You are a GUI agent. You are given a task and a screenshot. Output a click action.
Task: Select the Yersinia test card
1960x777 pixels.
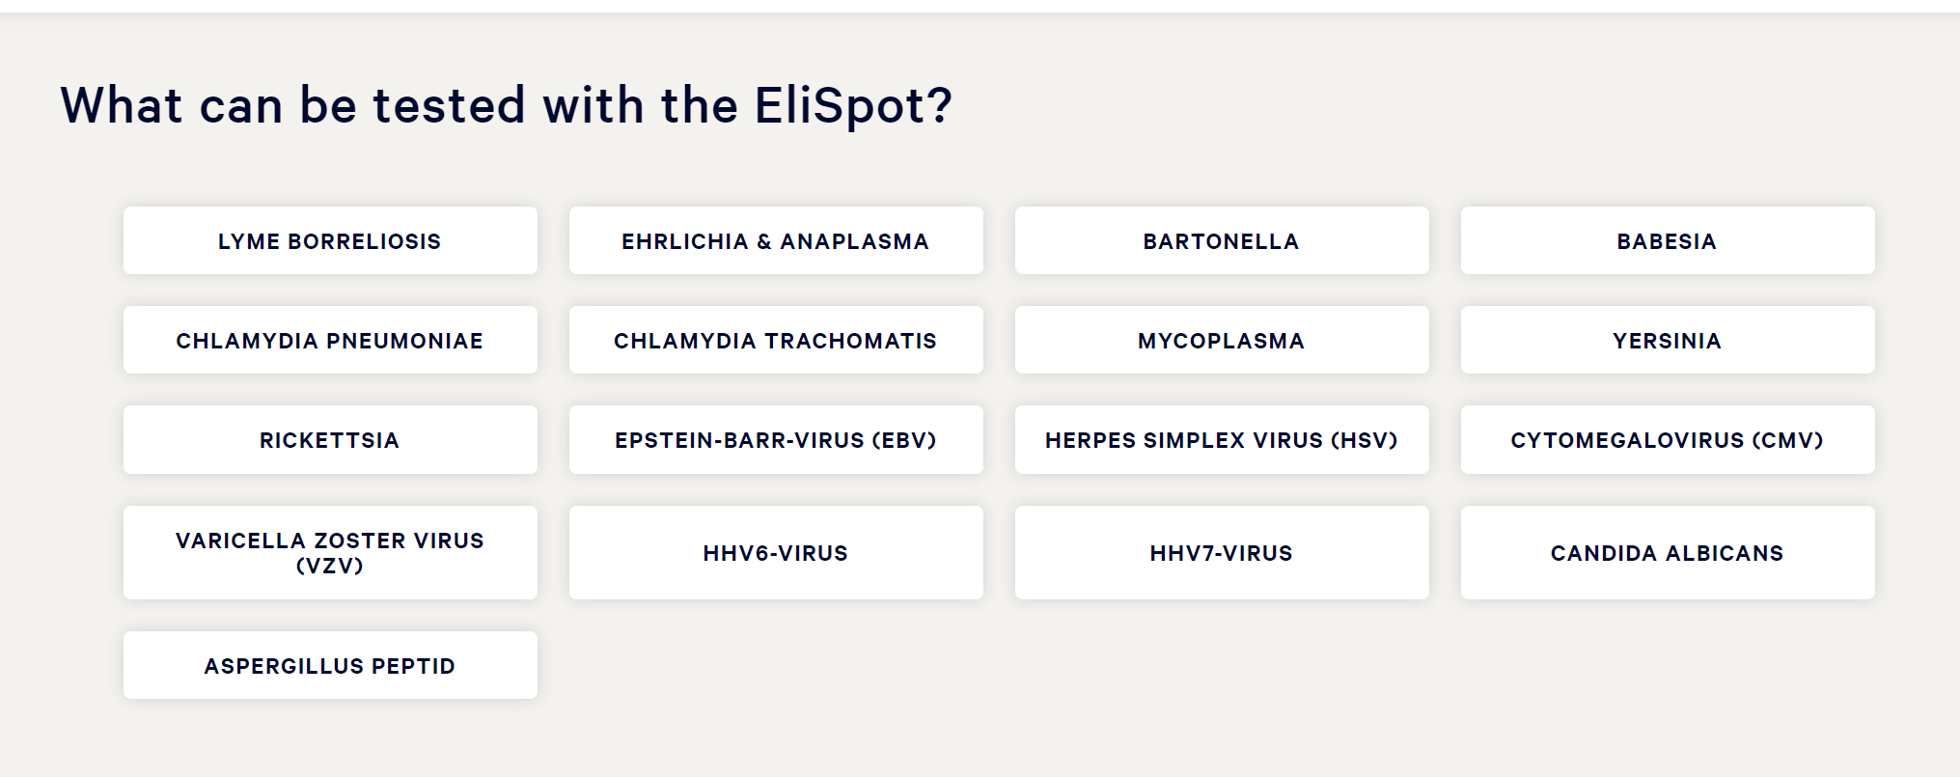pos(1668,340)
